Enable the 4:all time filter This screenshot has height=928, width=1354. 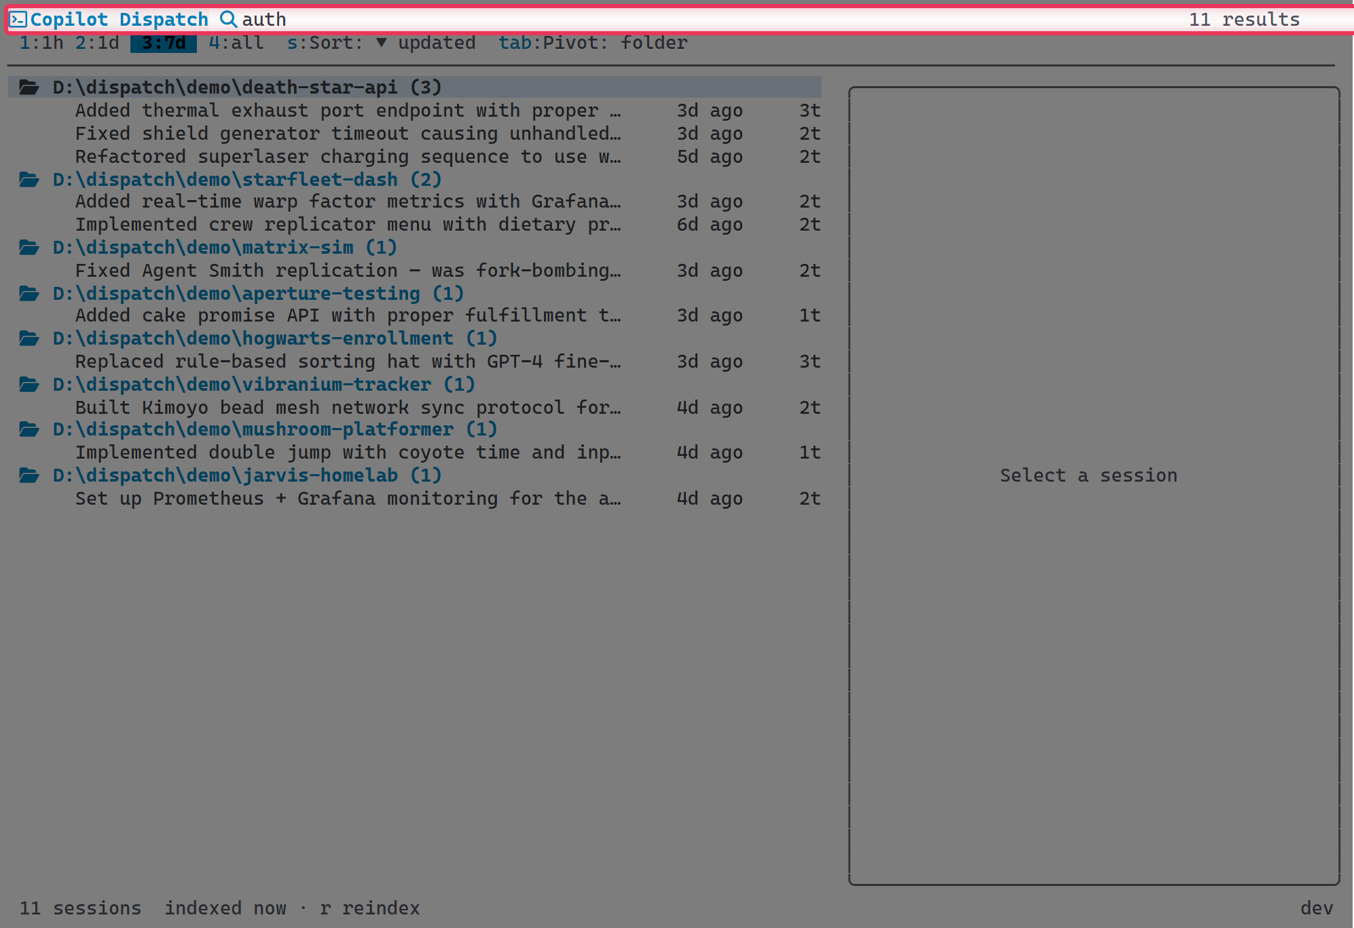coord(235,42)
